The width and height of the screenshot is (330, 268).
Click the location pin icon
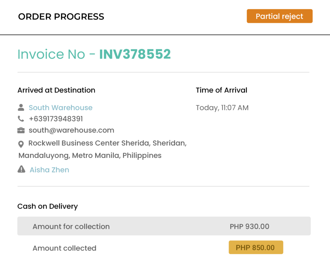pos(21,144)
